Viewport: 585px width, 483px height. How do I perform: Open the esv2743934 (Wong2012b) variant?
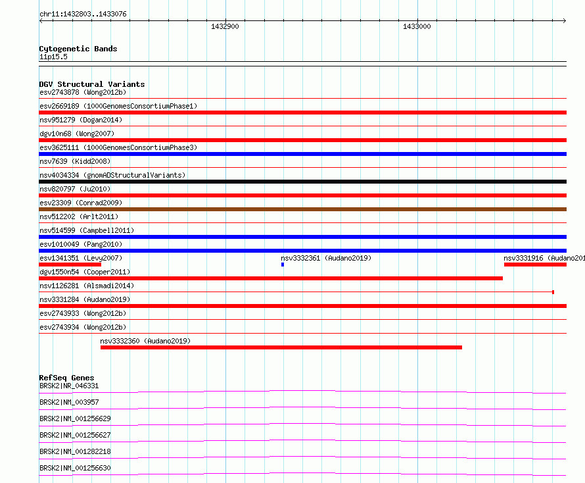(83, 327)
